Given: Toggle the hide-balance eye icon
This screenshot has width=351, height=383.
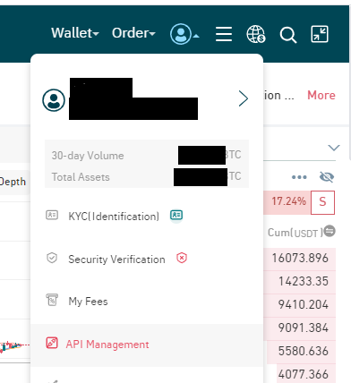Looking at the screenshot, I should (x=327, y=177).
